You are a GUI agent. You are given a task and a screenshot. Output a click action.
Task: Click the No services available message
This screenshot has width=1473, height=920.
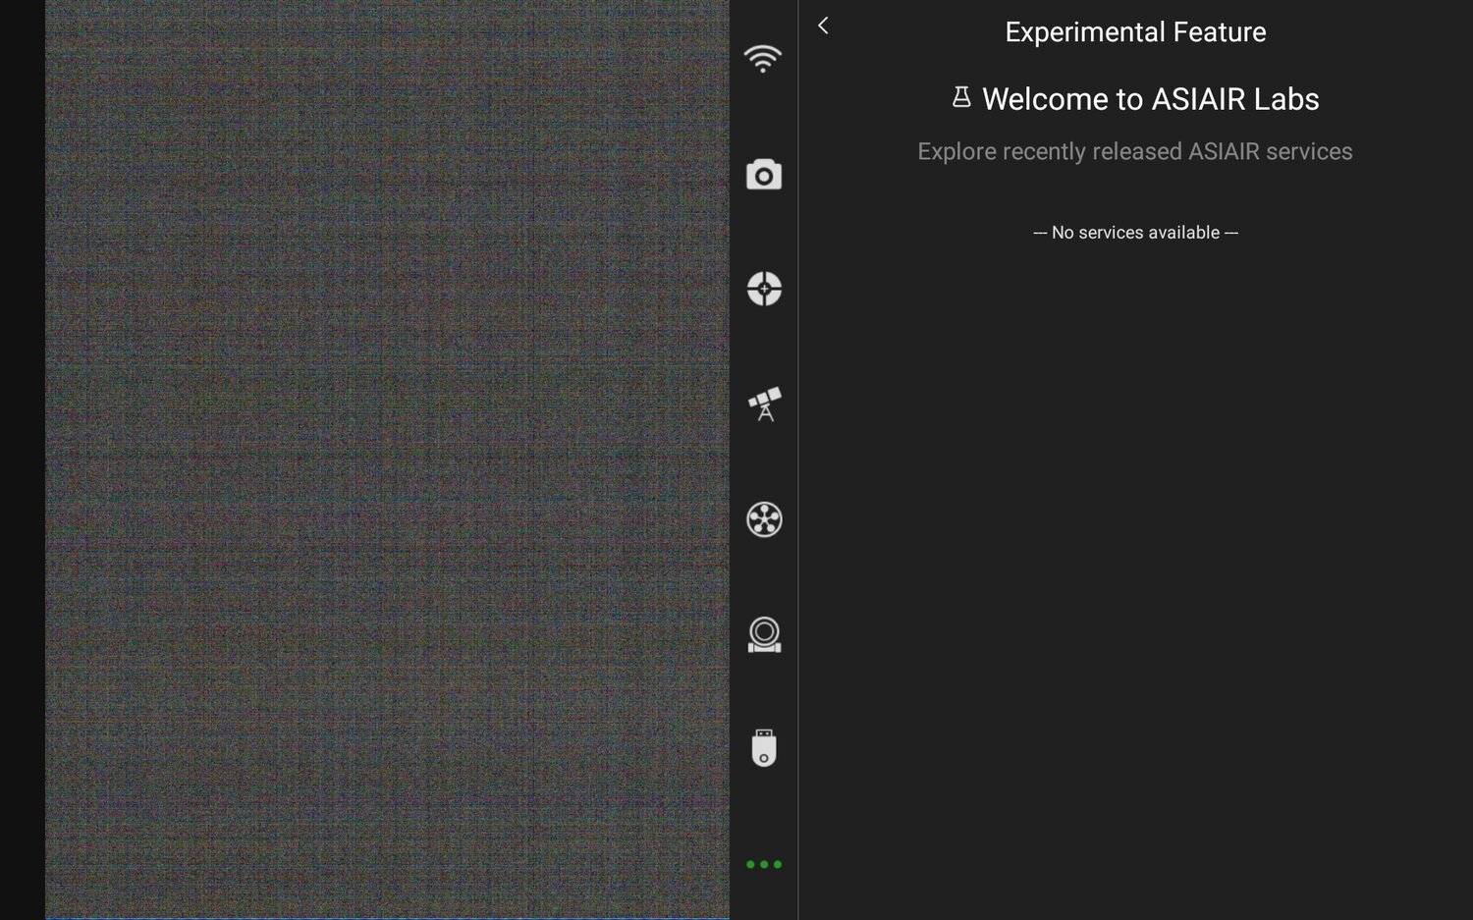pyautogui.click(x=1134, y=233)
